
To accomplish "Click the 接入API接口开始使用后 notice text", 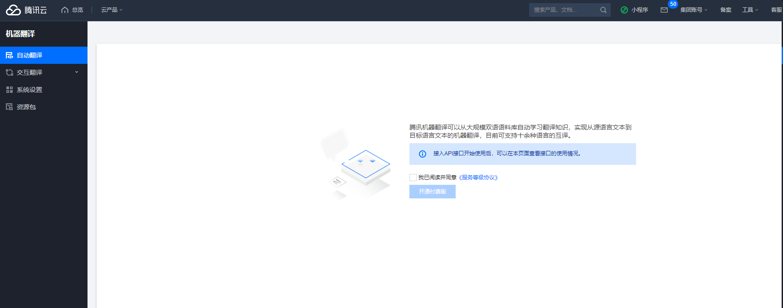I will (507, 154).
